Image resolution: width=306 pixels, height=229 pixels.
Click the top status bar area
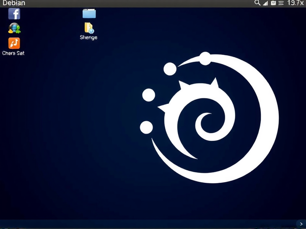(x=153, y=3)
